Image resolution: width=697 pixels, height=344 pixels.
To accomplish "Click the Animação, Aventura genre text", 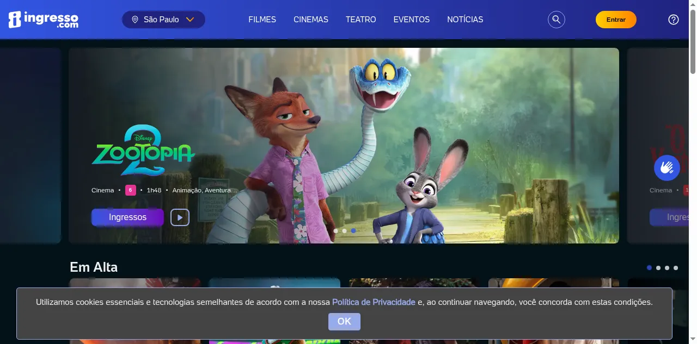I will 205,190.
